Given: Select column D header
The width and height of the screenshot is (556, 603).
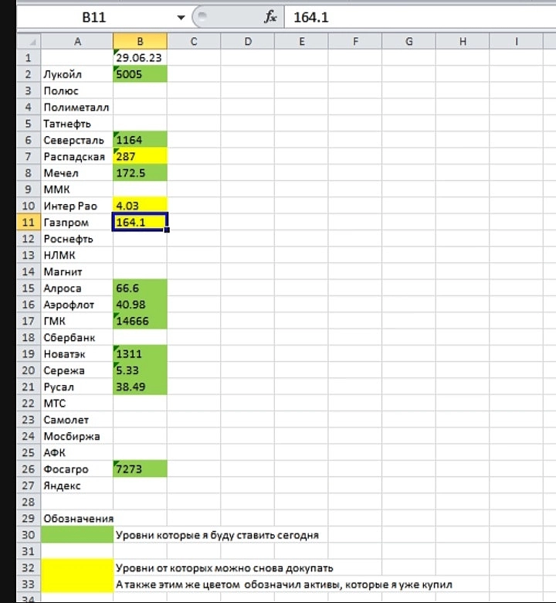Looking at the screenshot, I should (x=248, y=41).
